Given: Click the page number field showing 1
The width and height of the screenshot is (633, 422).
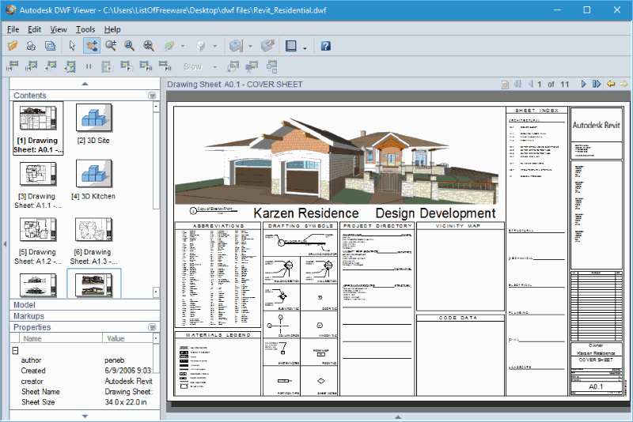Looking at the screenshot, I should [540, 85].
